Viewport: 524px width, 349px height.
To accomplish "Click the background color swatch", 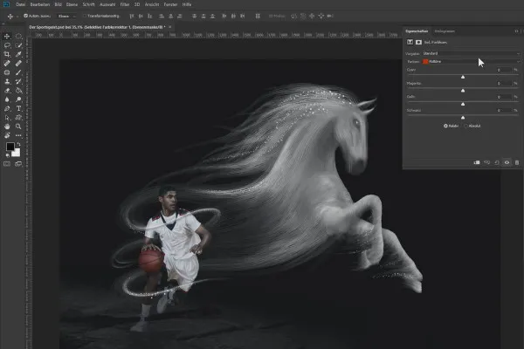I will tap(17, 154).
